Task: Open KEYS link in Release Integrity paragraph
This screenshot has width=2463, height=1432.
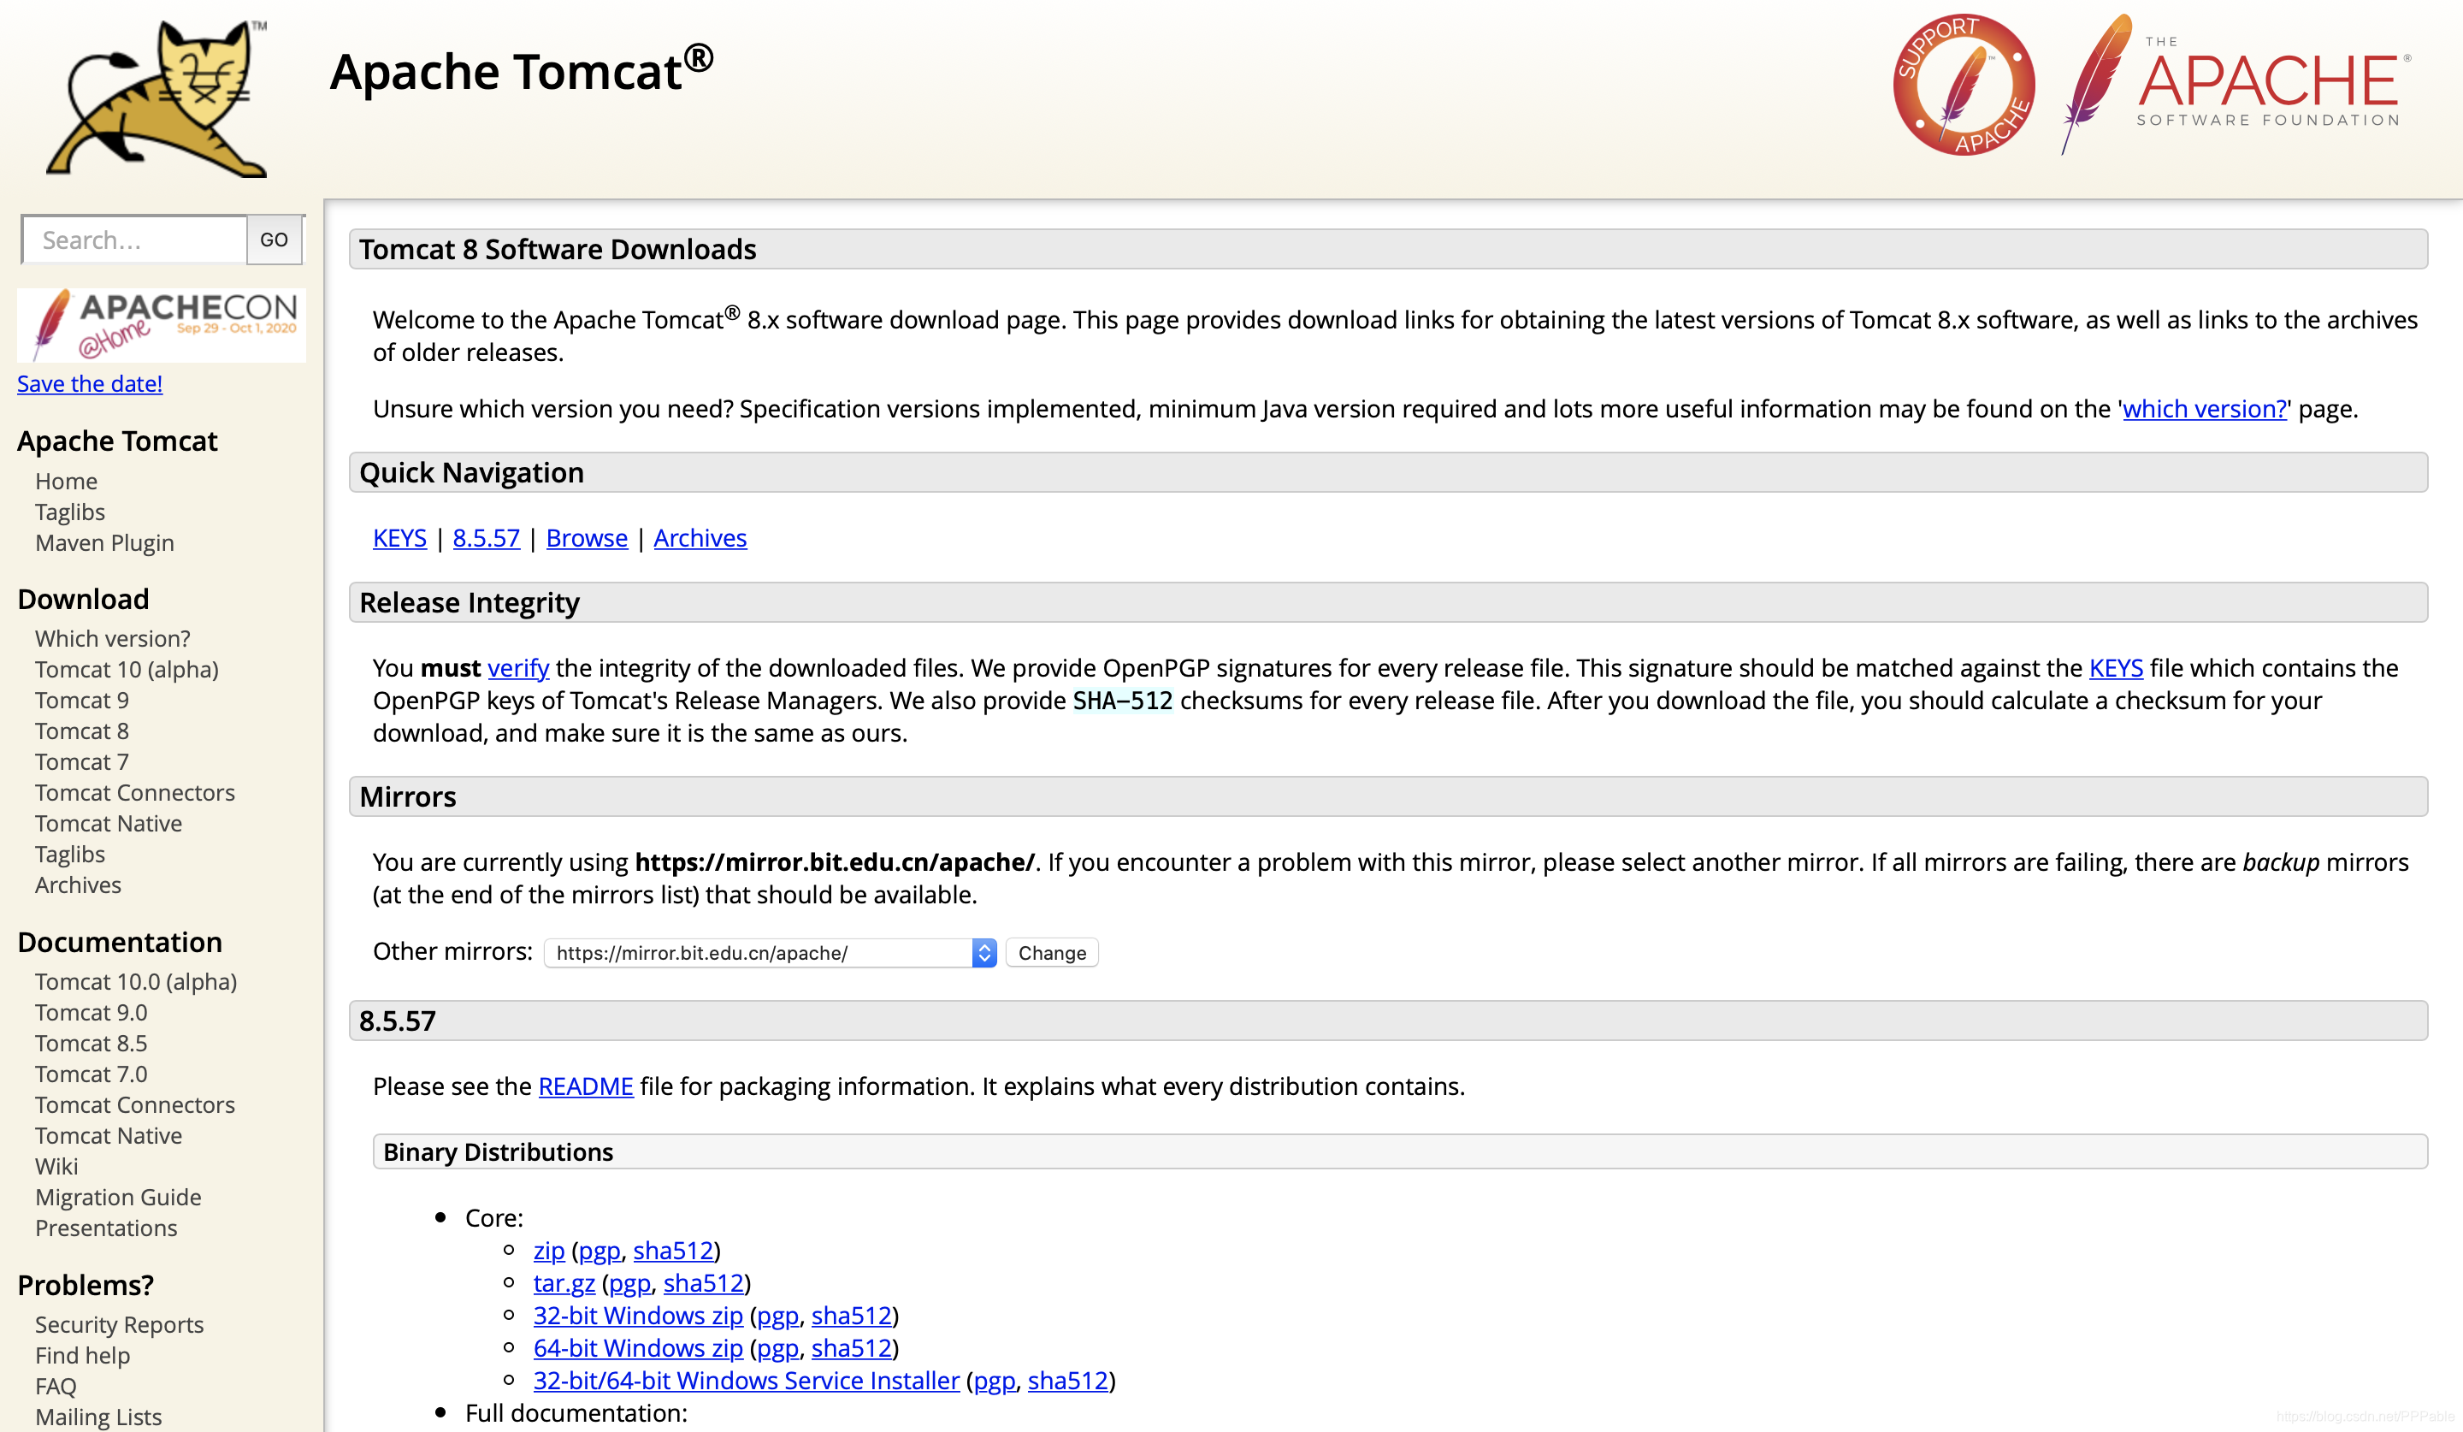Action: tap(2116, 667)
